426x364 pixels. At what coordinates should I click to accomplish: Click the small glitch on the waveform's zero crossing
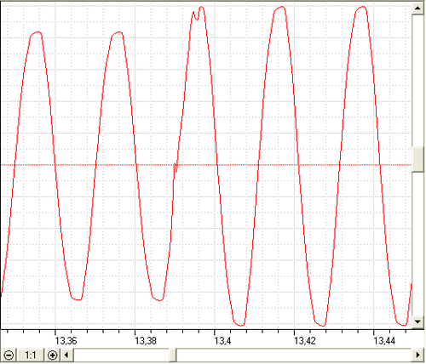click(x=176, y=167)
